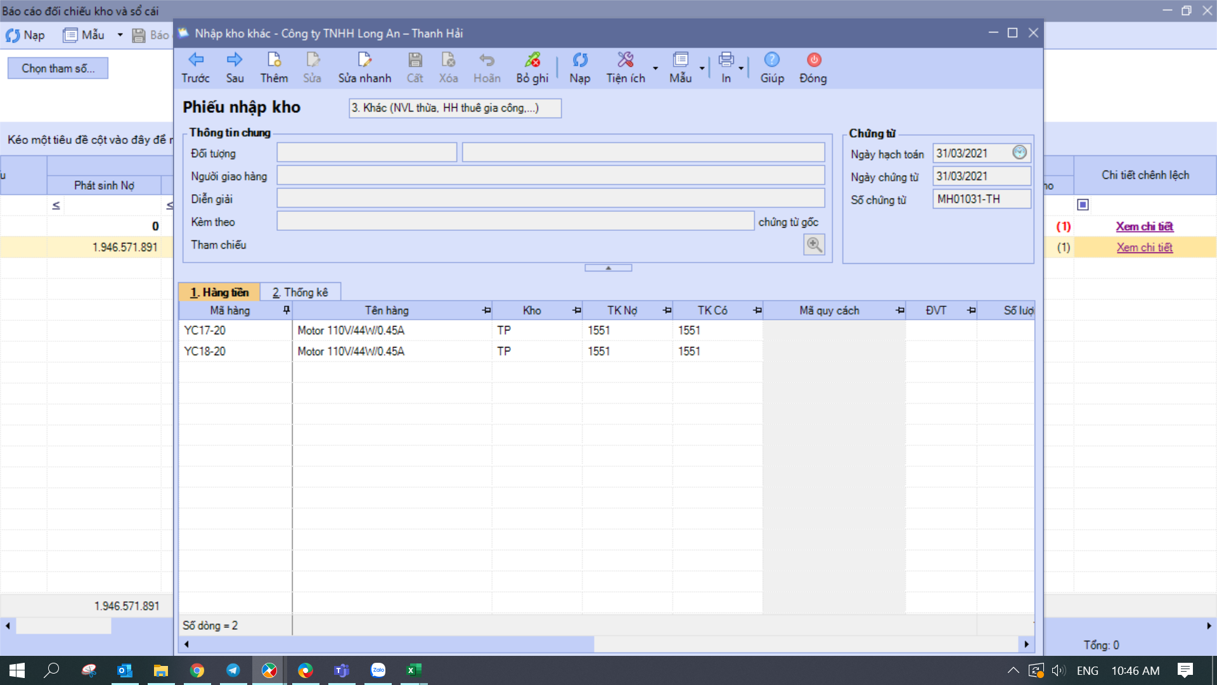
Task: Click the Tham chiếu magnifier search icon
Action: pos(814,244)
